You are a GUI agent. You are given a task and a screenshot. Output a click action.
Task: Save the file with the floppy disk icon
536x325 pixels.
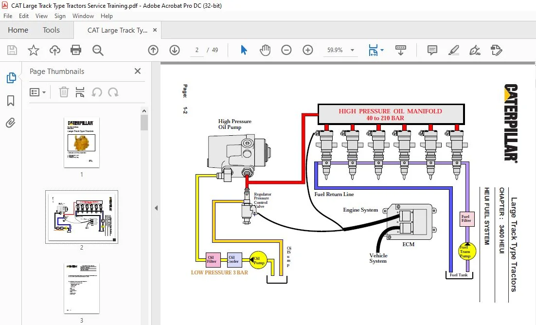pos(12,50)
